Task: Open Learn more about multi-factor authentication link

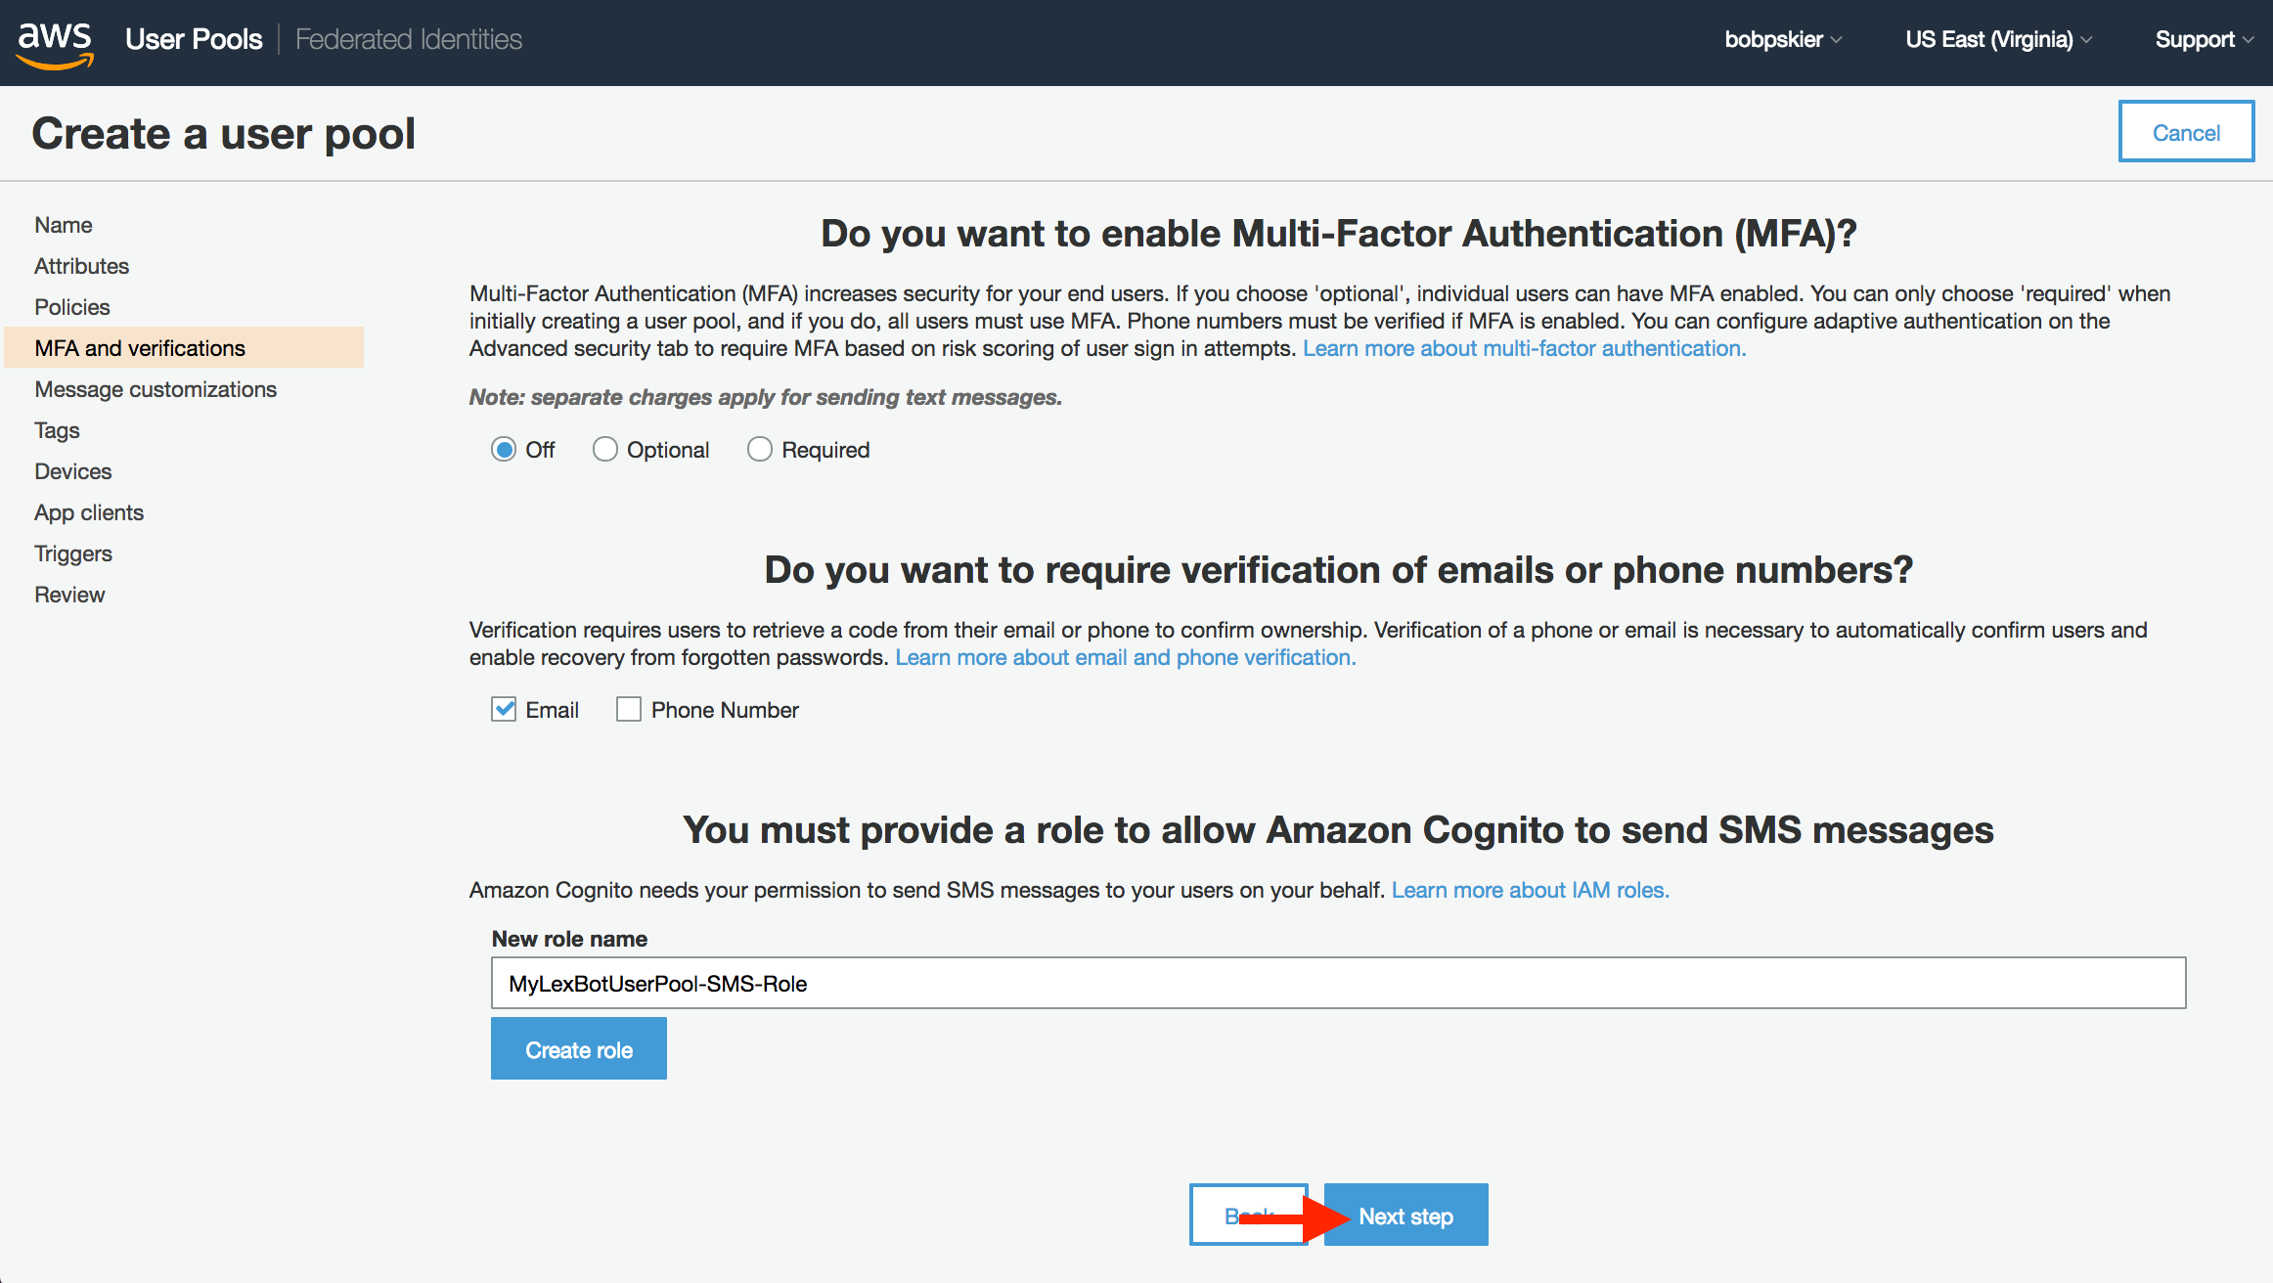Action: point(1524,349)
